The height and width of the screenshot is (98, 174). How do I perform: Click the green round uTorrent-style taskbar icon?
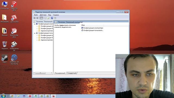(36, 96)
